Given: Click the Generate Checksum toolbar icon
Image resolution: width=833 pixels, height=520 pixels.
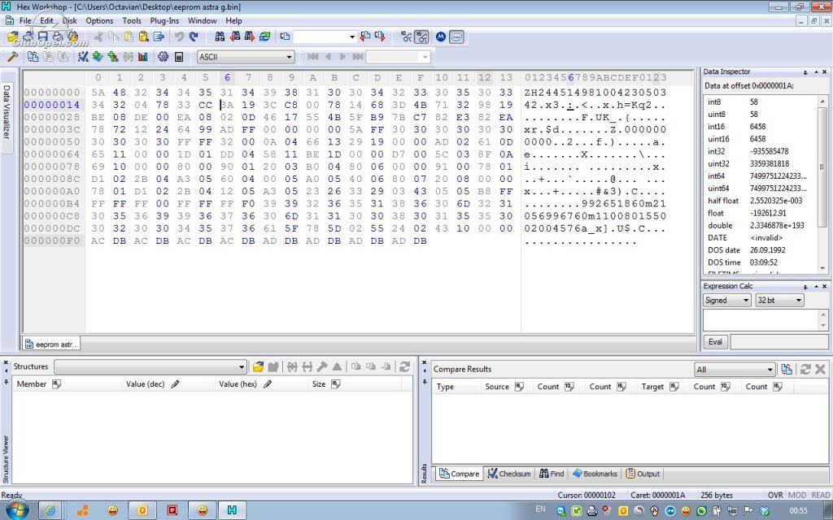Looking at the screenshot, I should pyautogui.click(x=83, y=57).
